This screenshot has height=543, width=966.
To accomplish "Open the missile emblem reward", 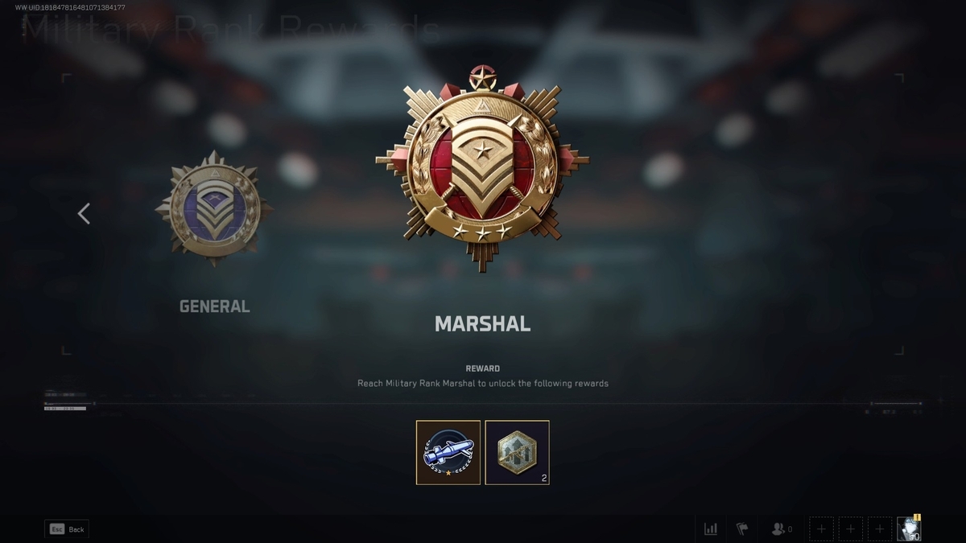I will pos(448,452).
